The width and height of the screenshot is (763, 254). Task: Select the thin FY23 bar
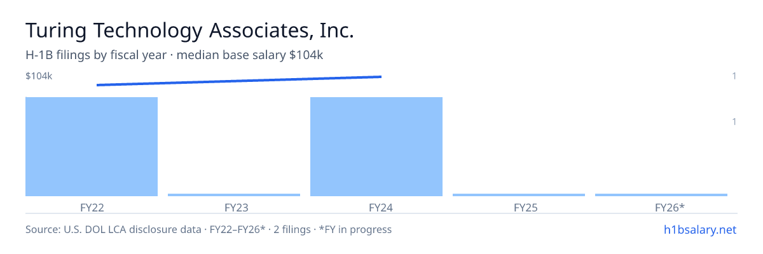234,195
